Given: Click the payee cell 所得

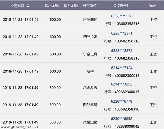Looking at the screenshot, I should (x=90, y=71).
